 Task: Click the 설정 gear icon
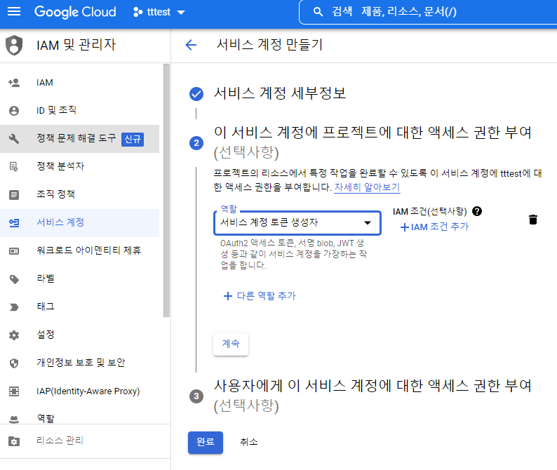pos(14,335)
